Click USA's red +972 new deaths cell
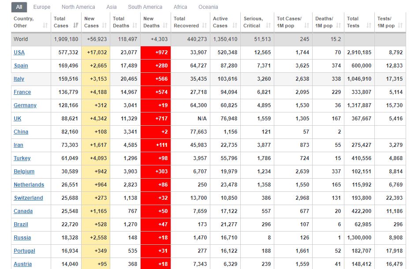Viewport: 418px width, 269px height. tap(155, 52)
